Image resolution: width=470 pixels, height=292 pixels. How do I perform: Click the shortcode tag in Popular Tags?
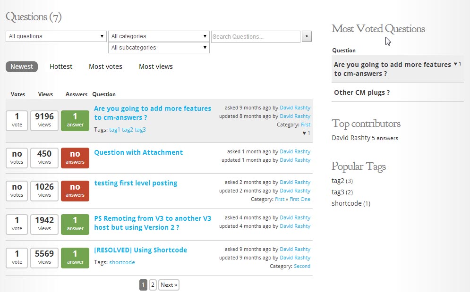347,203
